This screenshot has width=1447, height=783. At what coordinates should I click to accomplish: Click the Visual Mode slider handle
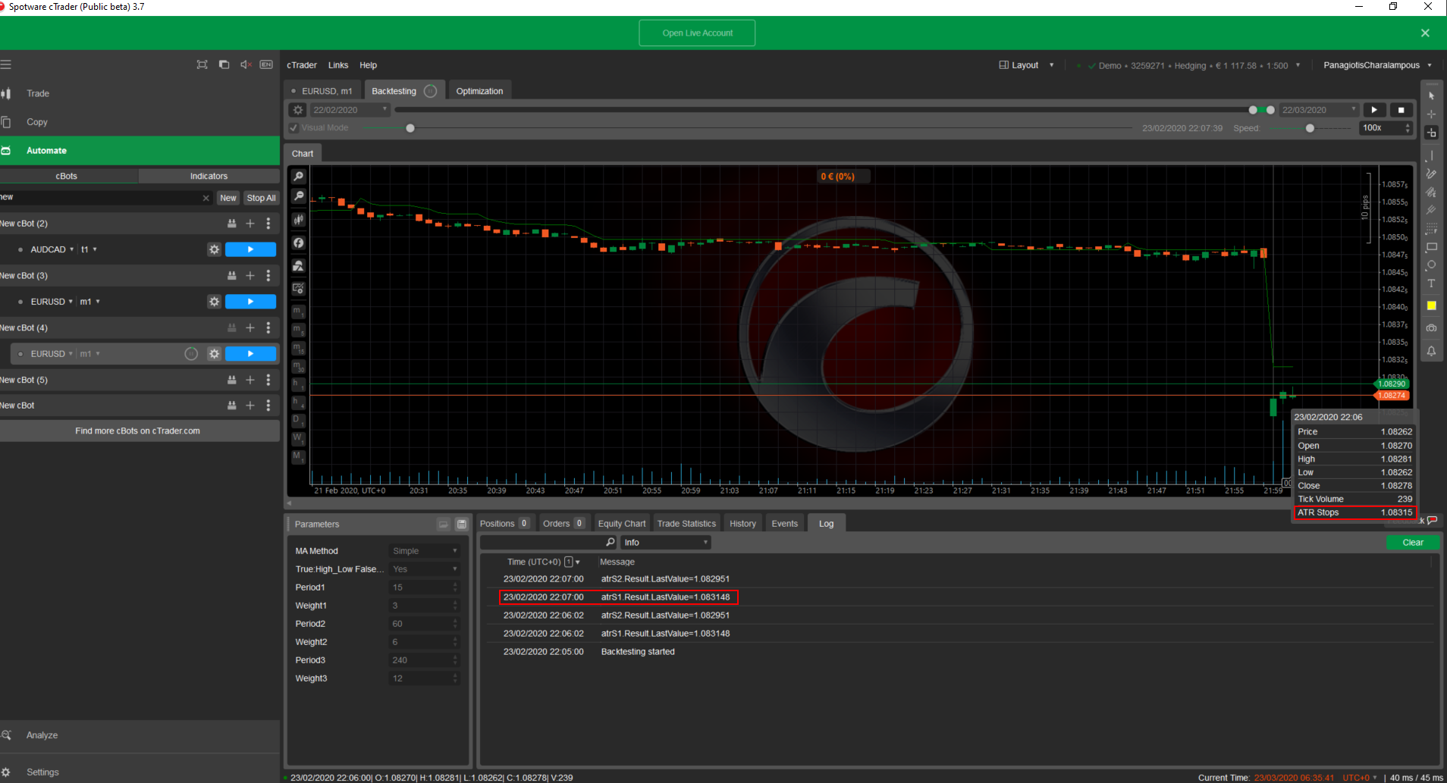pos(410,128)
